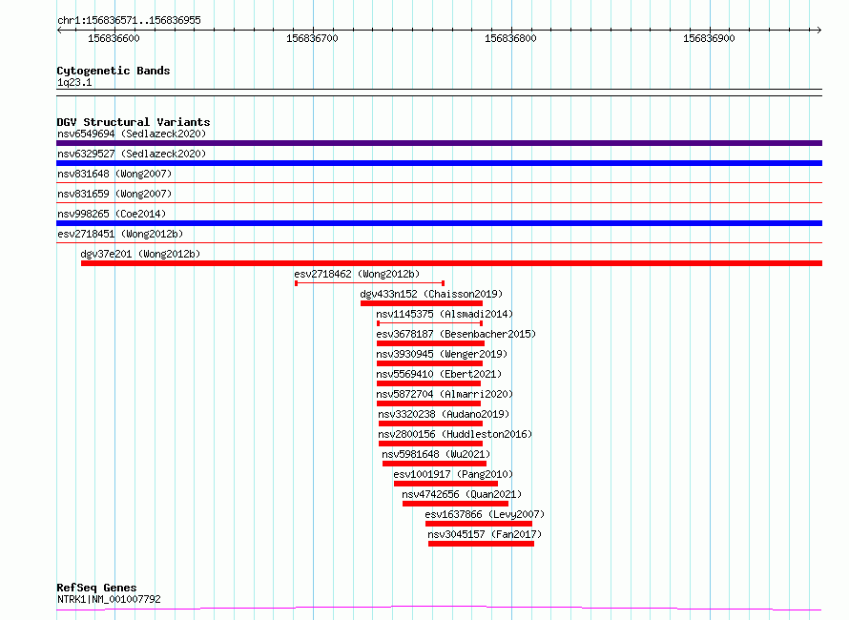The image size is (849, 620).
Task: Select the esv2718462 thin variant line
Action: click(370, 283)
